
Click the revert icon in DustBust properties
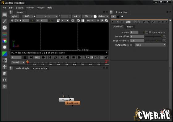click(153, 22)
